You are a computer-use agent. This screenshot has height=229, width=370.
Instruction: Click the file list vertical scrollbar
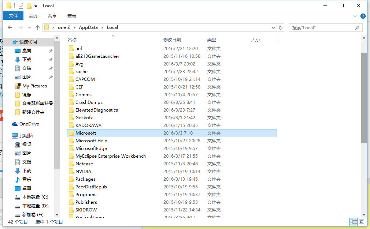point(364,98)
